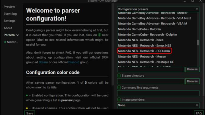The width and height of the screenshot is (205, 115).
Task: Click Browse button above Steam directory
Action: point(192,69)
